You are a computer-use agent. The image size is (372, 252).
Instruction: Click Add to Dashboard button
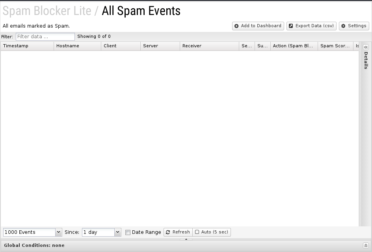click(258, 26)
